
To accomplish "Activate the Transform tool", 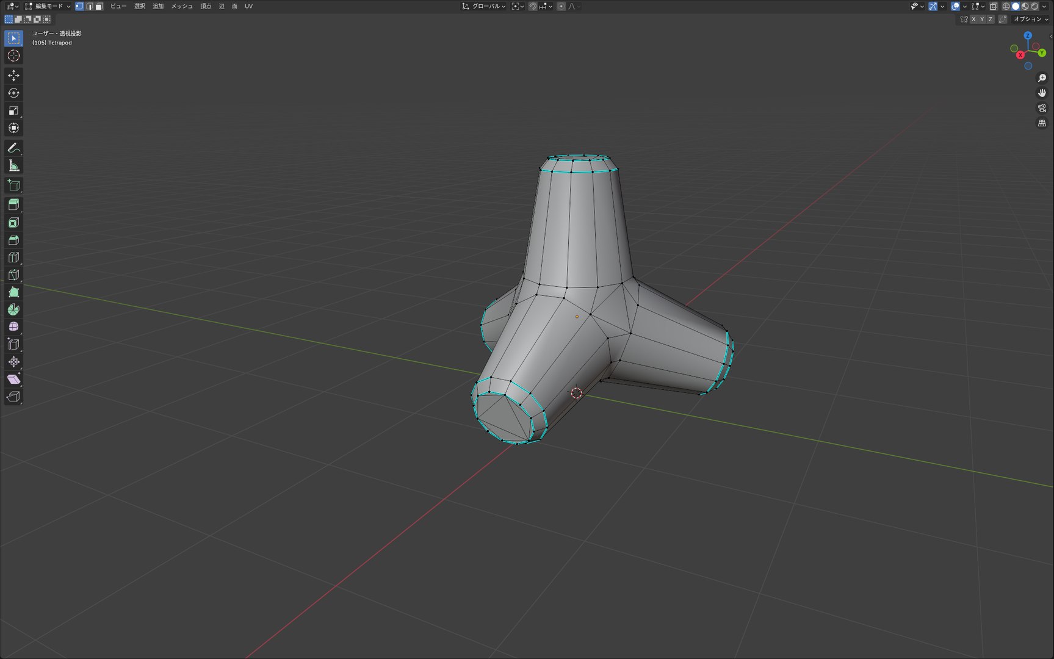I will (13, 128).
